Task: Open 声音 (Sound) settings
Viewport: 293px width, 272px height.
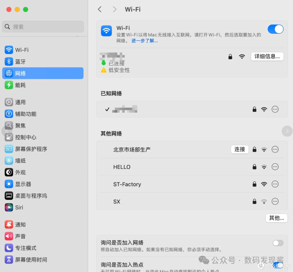Action: (43, 236)
